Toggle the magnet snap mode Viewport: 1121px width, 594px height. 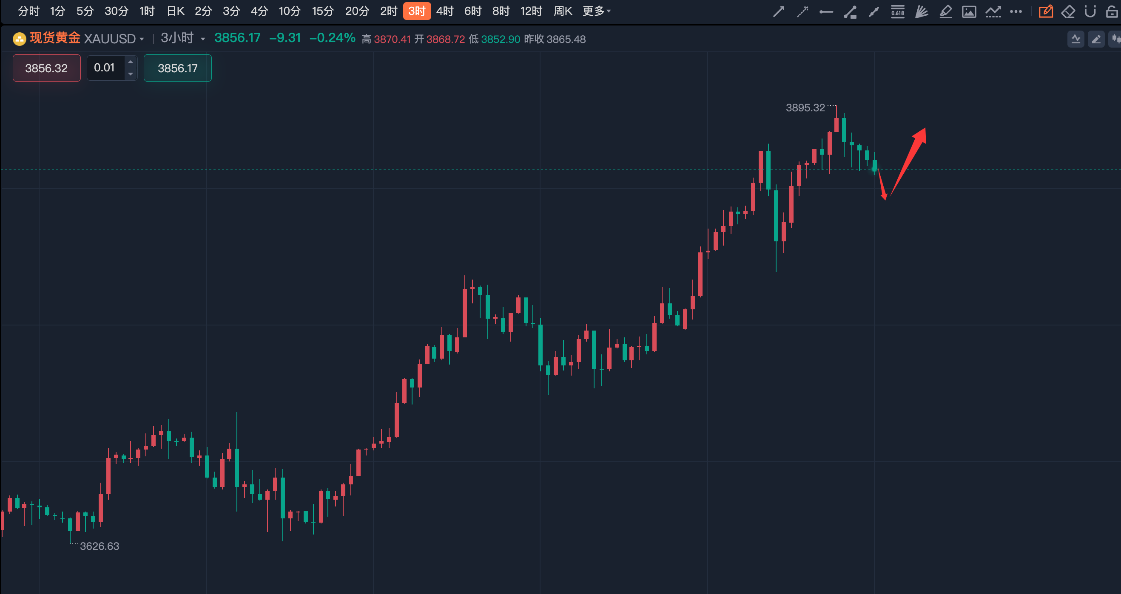[x=1090, y=11]
